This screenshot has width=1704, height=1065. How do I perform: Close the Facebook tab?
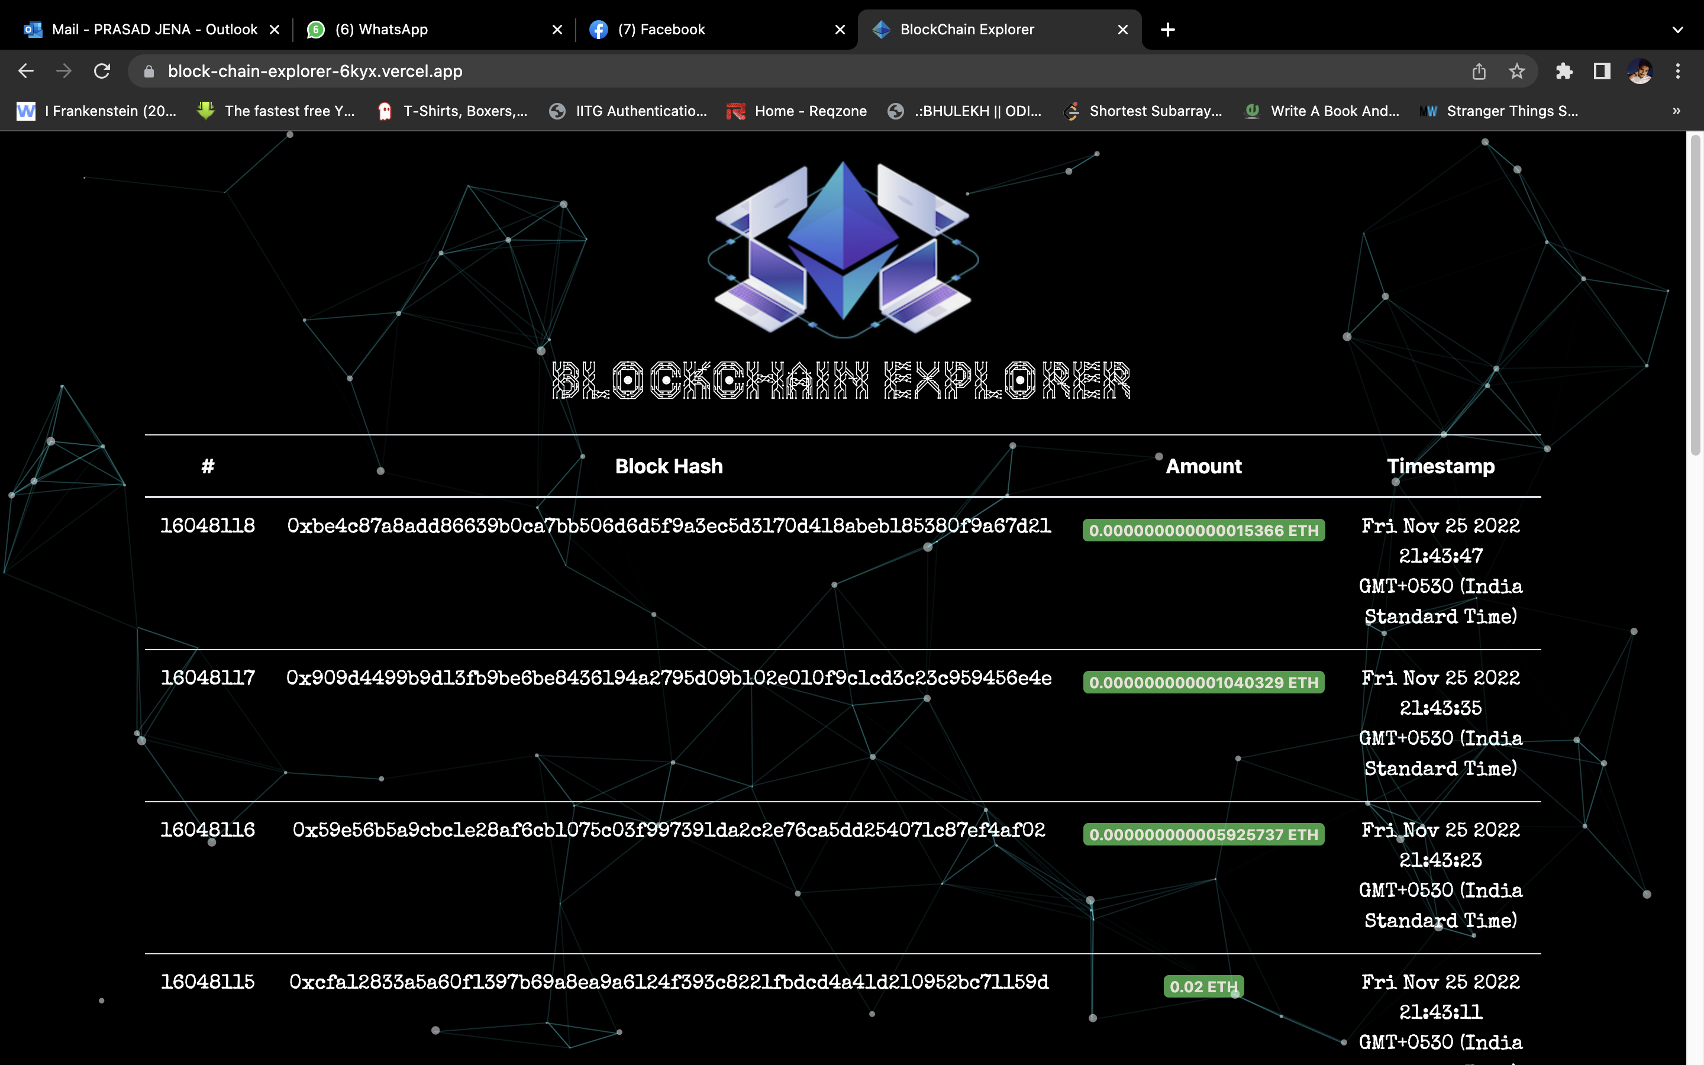point(840,30)
